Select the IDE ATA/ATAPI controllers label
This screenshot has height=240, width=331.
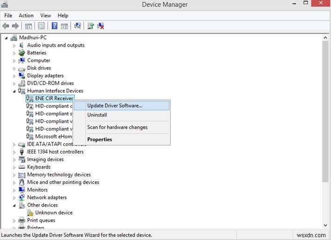[x=50, y=144]
